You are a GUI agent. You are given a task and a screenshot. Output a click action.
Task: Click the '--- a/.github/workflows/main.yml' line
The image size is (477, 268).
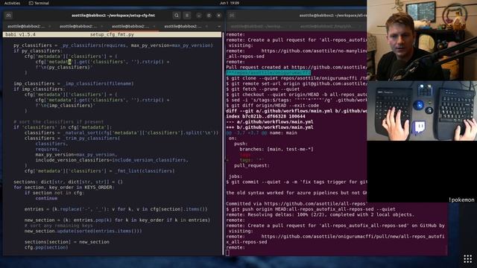point(270,122)
